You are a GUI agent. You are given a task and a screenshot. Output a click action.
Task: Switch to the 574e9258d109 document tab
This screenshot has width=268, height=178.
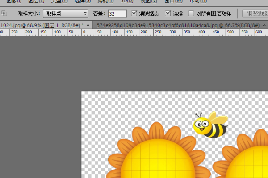click(x=179, y=24)
